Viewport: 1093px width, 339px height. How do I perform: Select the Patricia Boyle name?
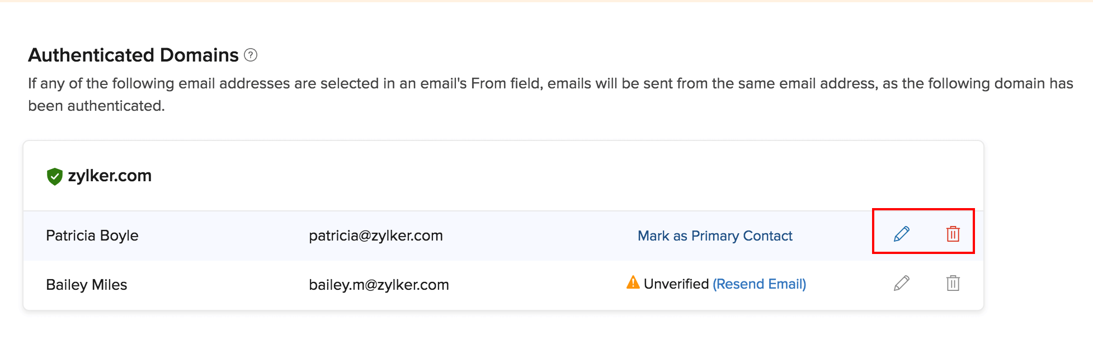point(92,236)
